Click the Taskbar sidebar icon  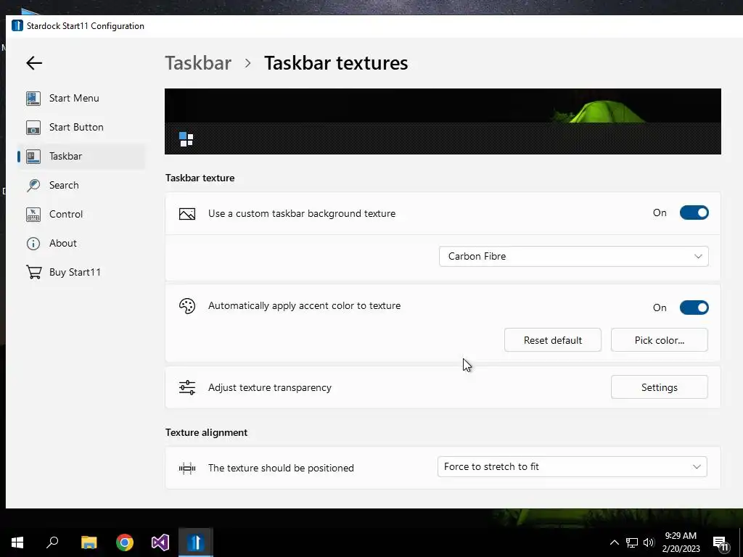click(x=33, y=157)
